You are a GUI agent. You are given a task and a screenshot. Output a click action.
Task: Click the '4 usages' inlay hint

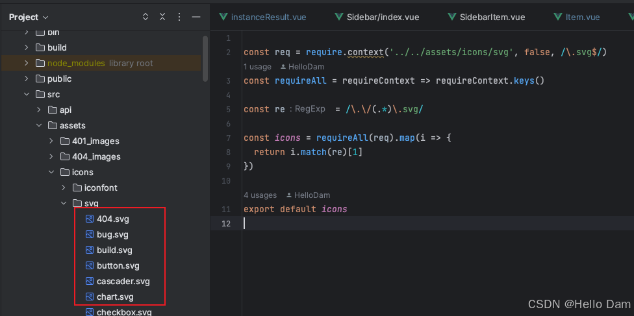tap(260, 195)
